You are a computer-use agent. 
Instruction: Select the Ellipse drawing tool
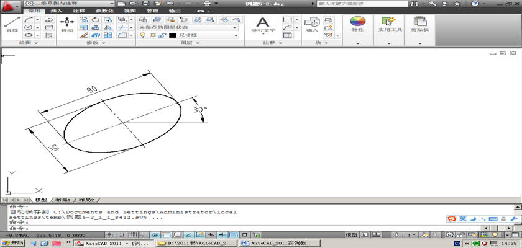[x=29, y=35]
